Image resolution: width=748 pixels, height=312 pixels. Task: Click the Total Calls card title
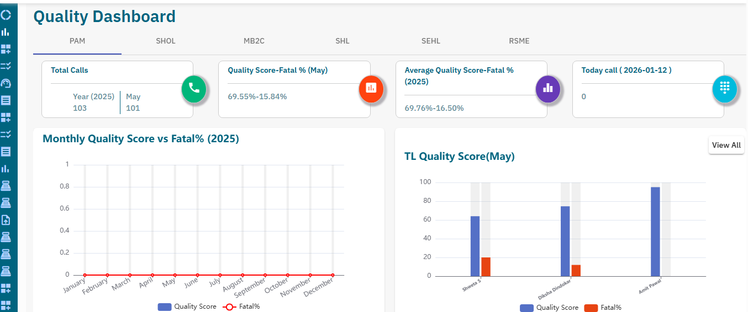pos(70,70)
